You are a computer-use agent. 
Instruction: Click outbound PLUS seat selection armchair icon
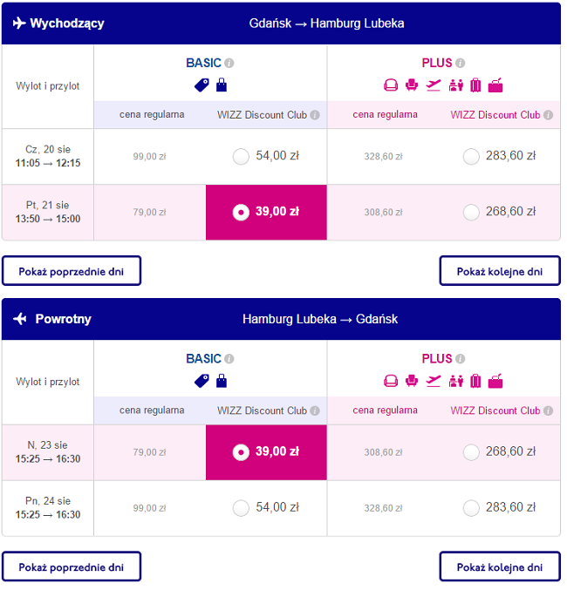click(412, 85)
